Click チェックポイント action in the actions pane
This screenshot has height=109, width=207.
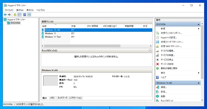tap(167, 101)
